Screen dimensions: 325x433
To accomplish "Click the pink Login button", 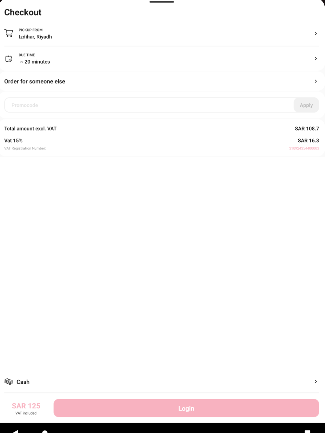I will point(186,408).
